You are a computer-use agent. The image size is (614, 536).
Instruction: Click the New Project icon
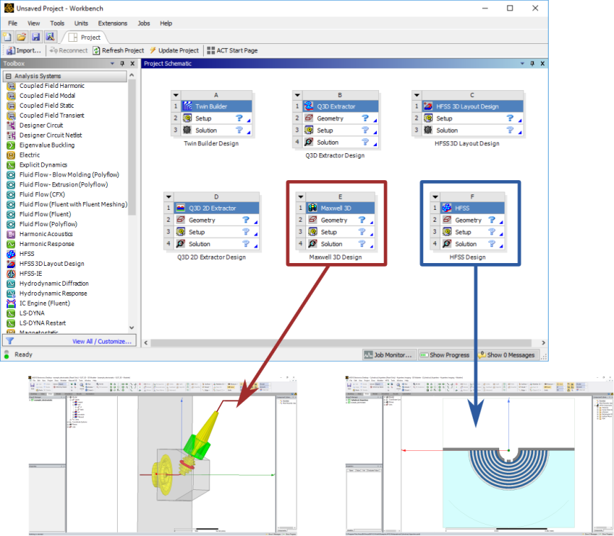click(x=8, y=37)
